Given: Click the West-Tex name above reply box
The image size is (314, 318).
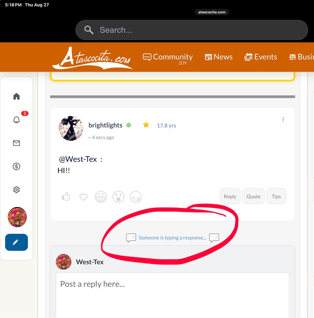Looking at the screenshot, I should [x=90, y=262].
